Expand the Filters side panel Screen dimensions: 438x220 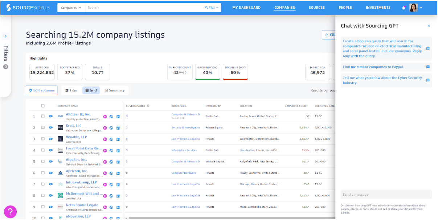(5, 36)
